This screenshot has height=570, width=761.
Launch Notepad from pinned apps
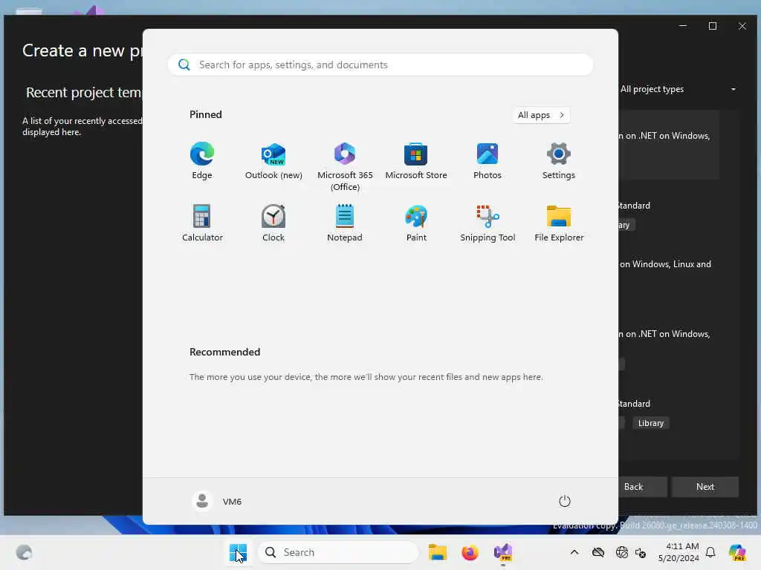click(x=345, y=223)
